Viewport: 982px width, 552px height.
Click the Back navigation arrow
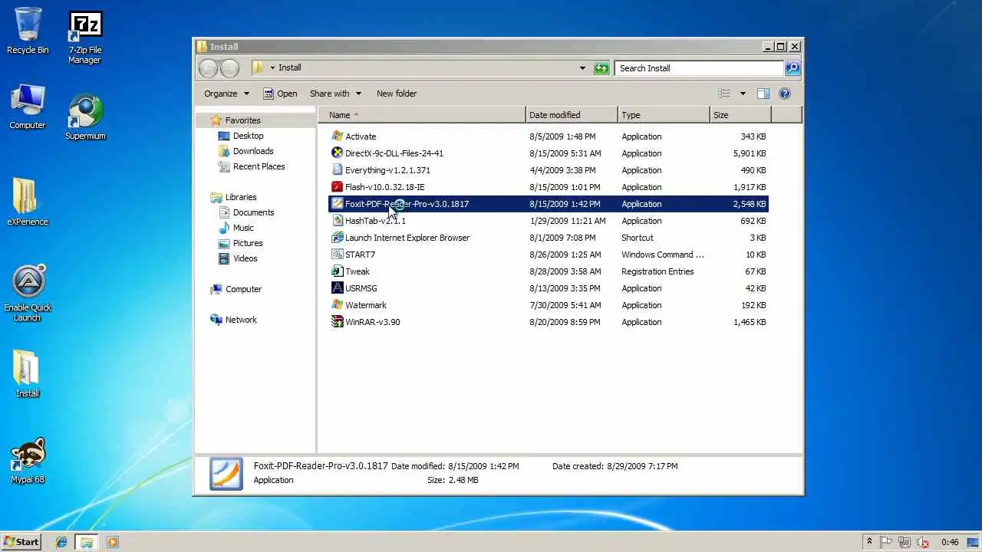[x=208, y=68]
